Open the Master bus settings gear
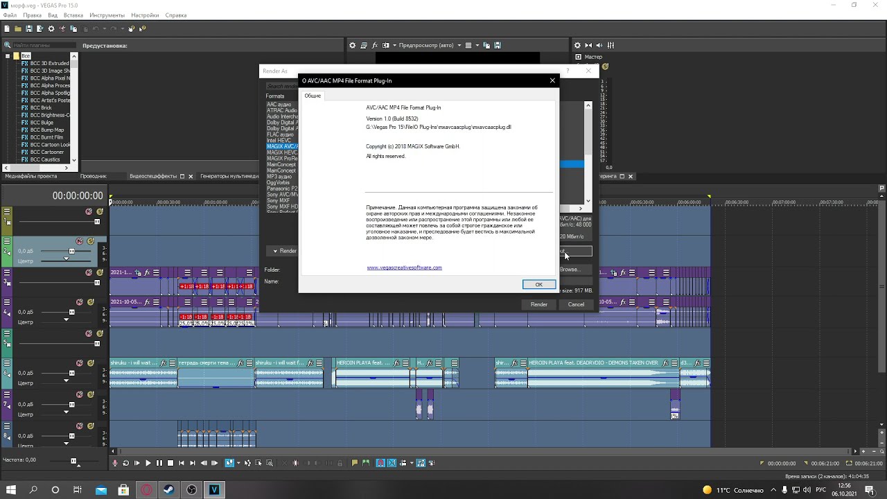The width and height of the screenshot is (887, 499). (x=577, y=45)
